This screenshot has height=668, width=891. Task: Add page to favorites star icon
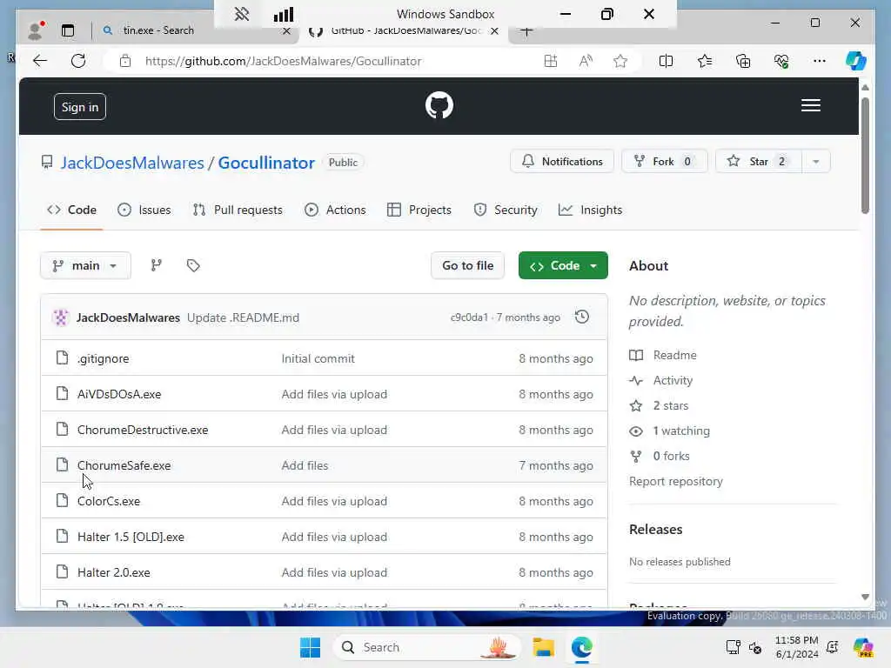click(x=620, y=61)
